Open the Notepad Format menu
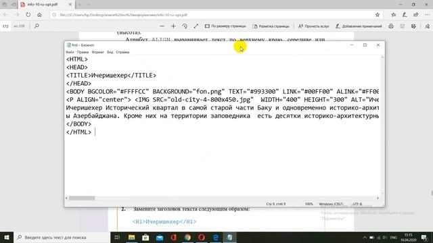This screenshot has height=243, width=433. click(x=97, y=52)
